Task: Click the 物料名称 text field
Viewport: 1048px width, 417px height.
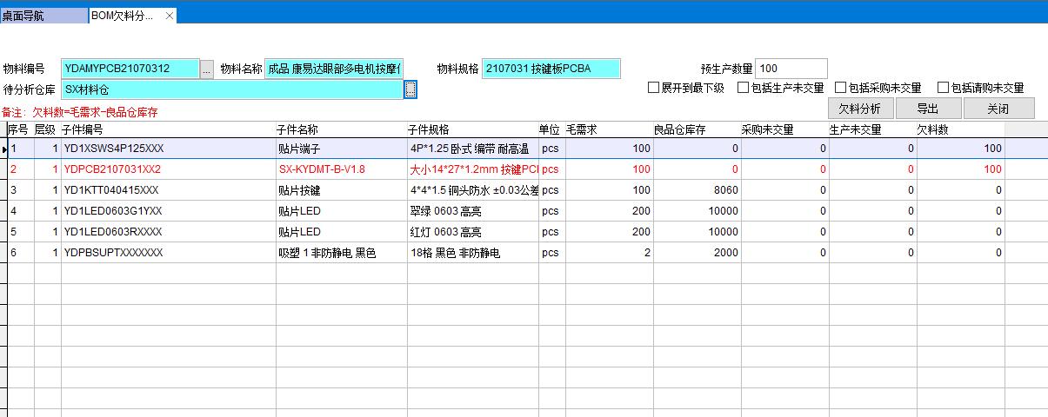Action: (x=334, y=69)
